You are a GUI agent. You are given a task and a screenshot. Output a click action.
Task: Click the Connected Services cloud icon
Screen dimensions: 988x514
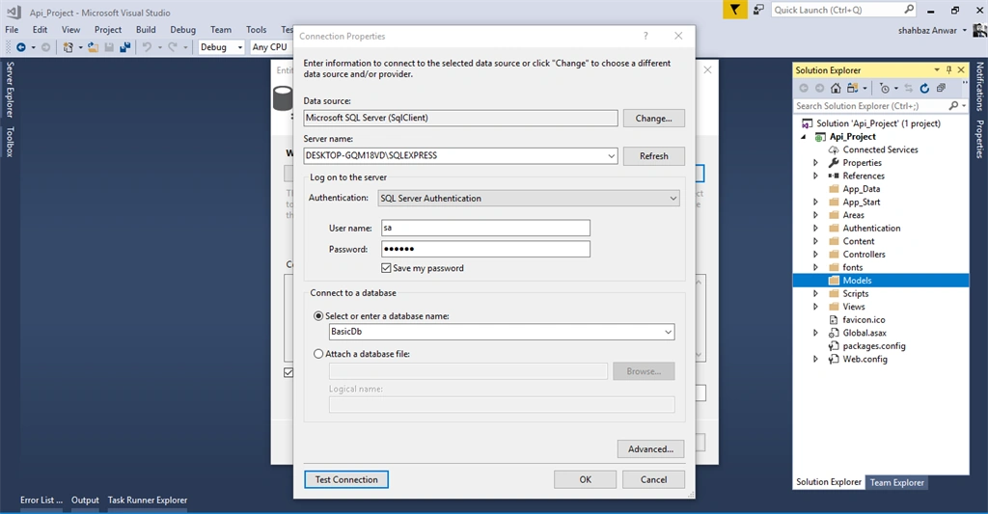834,149
